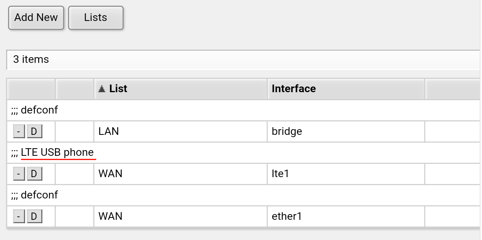
Task: Remove the LAN bridge entry with minus
Action: 19,131
